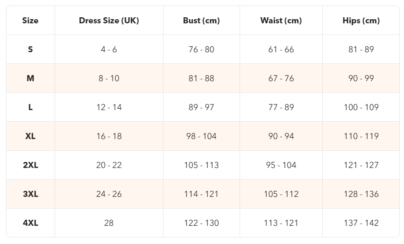Select hips measurement 128 - 136
404x244 pixels.
point(361,194)
